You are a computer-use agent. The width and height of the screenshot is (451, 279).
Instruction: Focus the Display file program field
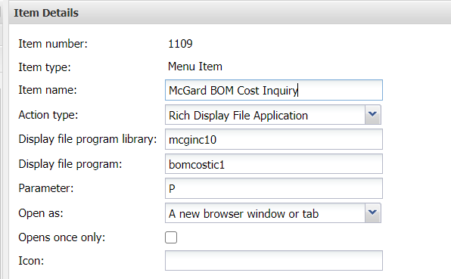pyautogui.click(x=273, y=164)
